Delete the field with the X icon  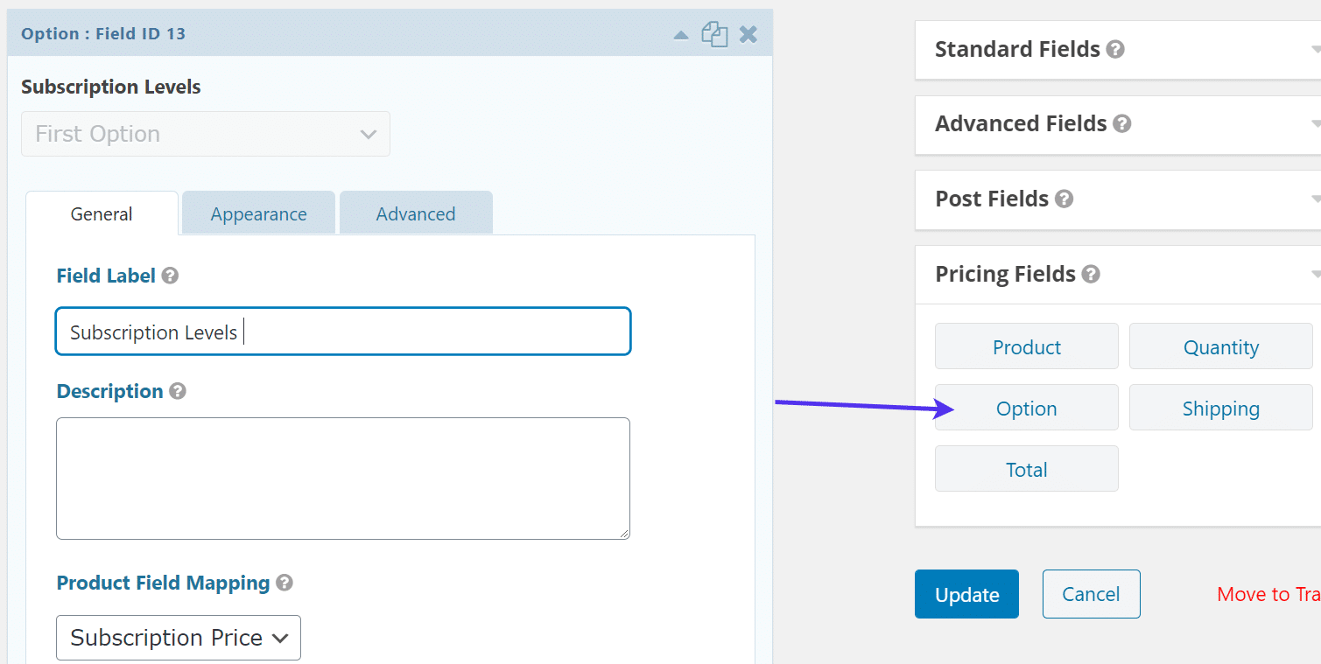(748, 34)
